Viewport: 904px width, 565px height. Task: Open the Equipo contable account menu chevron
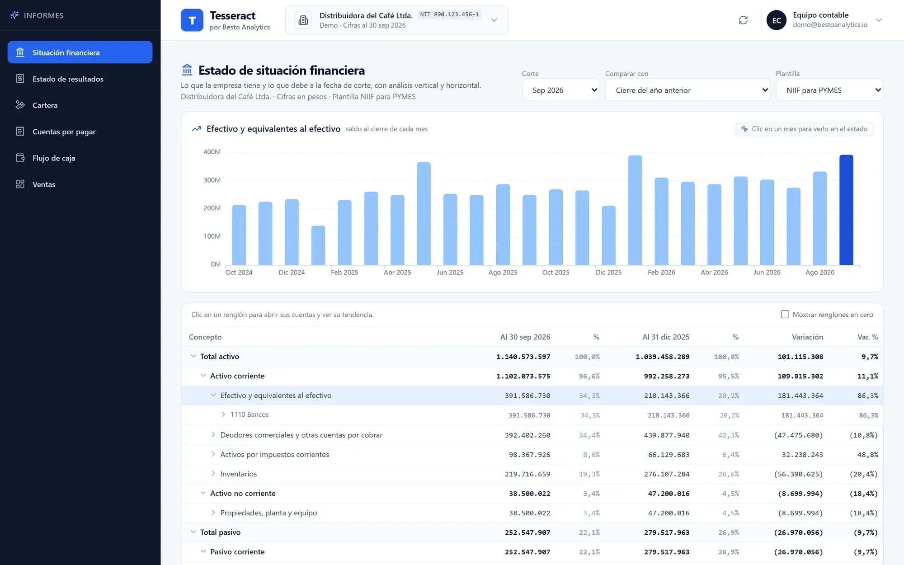(x=879, y=20)
